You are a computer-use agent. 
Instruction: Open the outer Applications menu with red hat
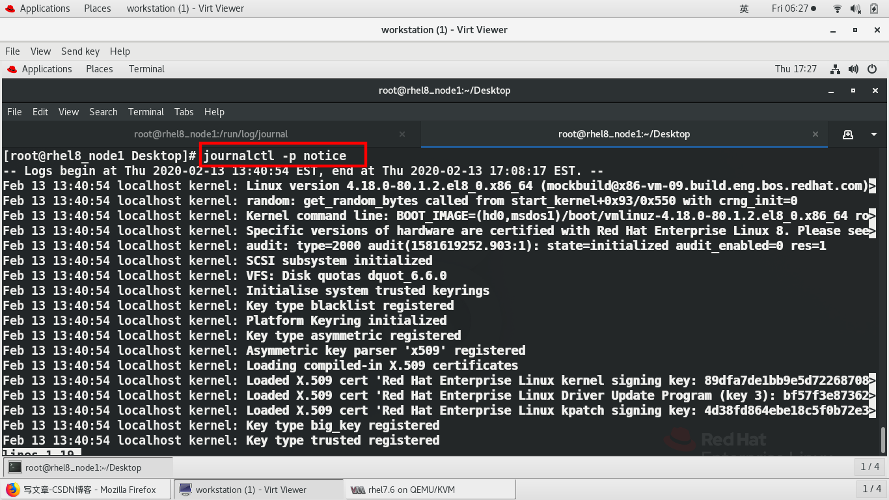tap(38, 8)
